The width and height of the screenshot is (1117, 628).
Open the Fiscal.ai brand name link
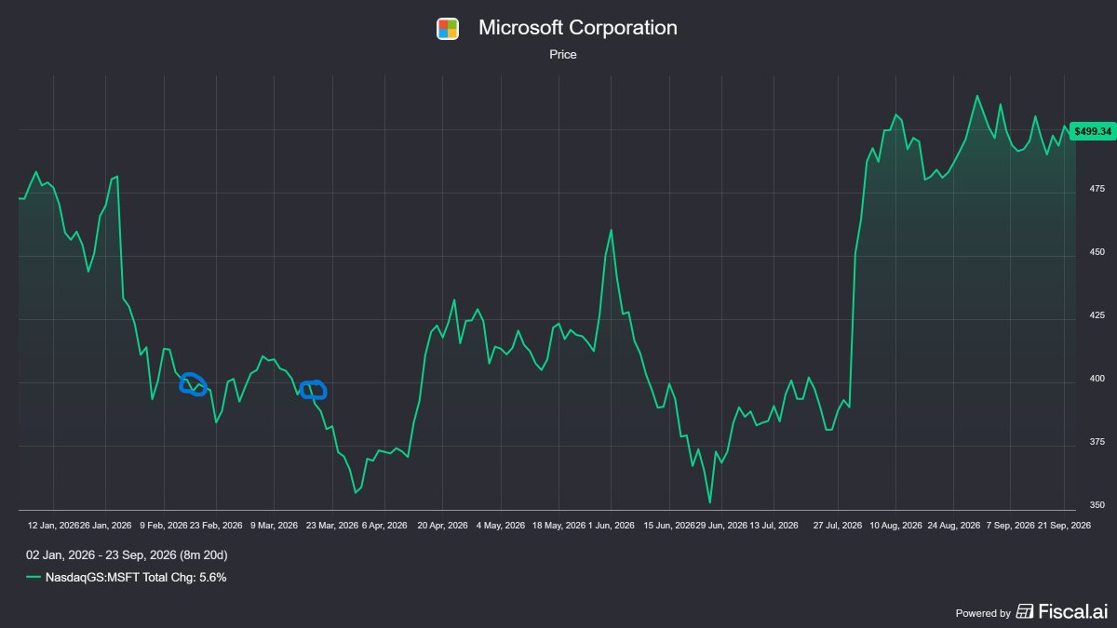(x=1073, y=611)
